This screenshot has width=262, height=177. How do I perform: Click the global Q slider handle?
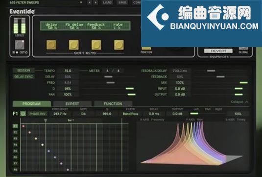pyautogui.click(x=130, y=89)
